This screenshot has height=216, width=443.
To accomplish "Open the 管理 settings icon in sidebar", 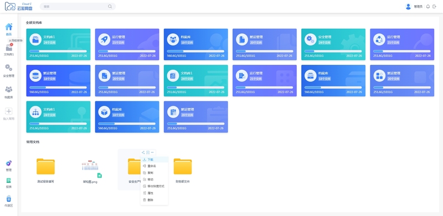I will tap(9, 163).
